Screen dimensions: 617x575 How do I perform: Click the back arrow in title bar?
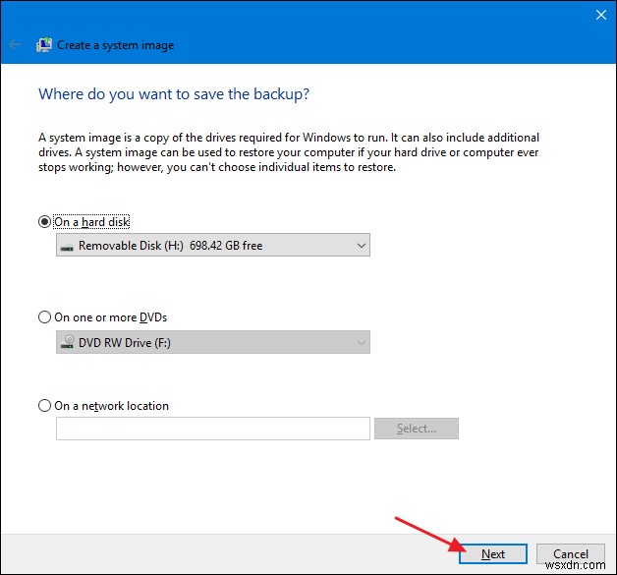point(16,44)
